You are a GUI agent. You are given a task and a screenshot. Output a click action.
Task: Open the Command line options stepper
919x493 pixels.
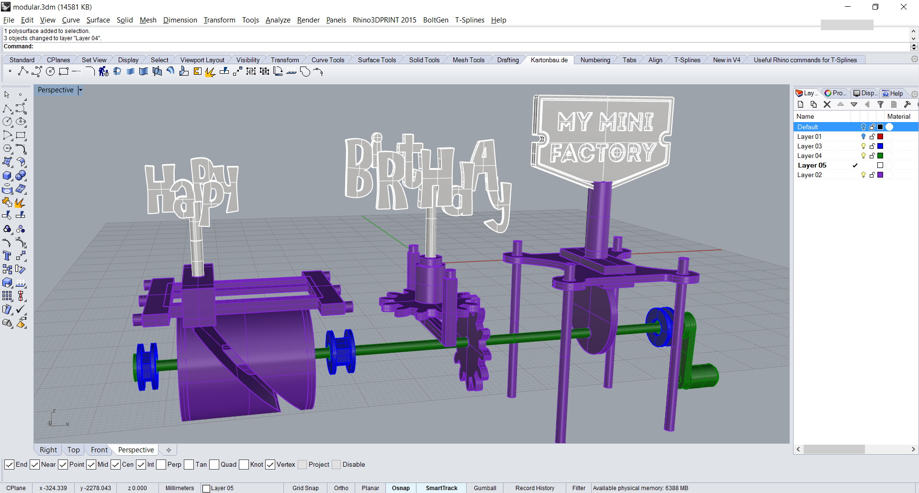pos(914,46)
